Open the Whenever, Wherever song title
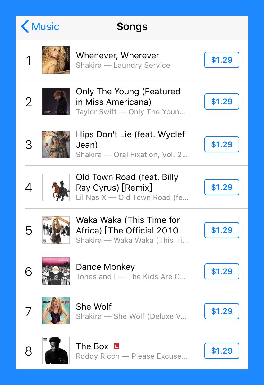Viewport: 264px width, 385px height. [x=117, y=56]
